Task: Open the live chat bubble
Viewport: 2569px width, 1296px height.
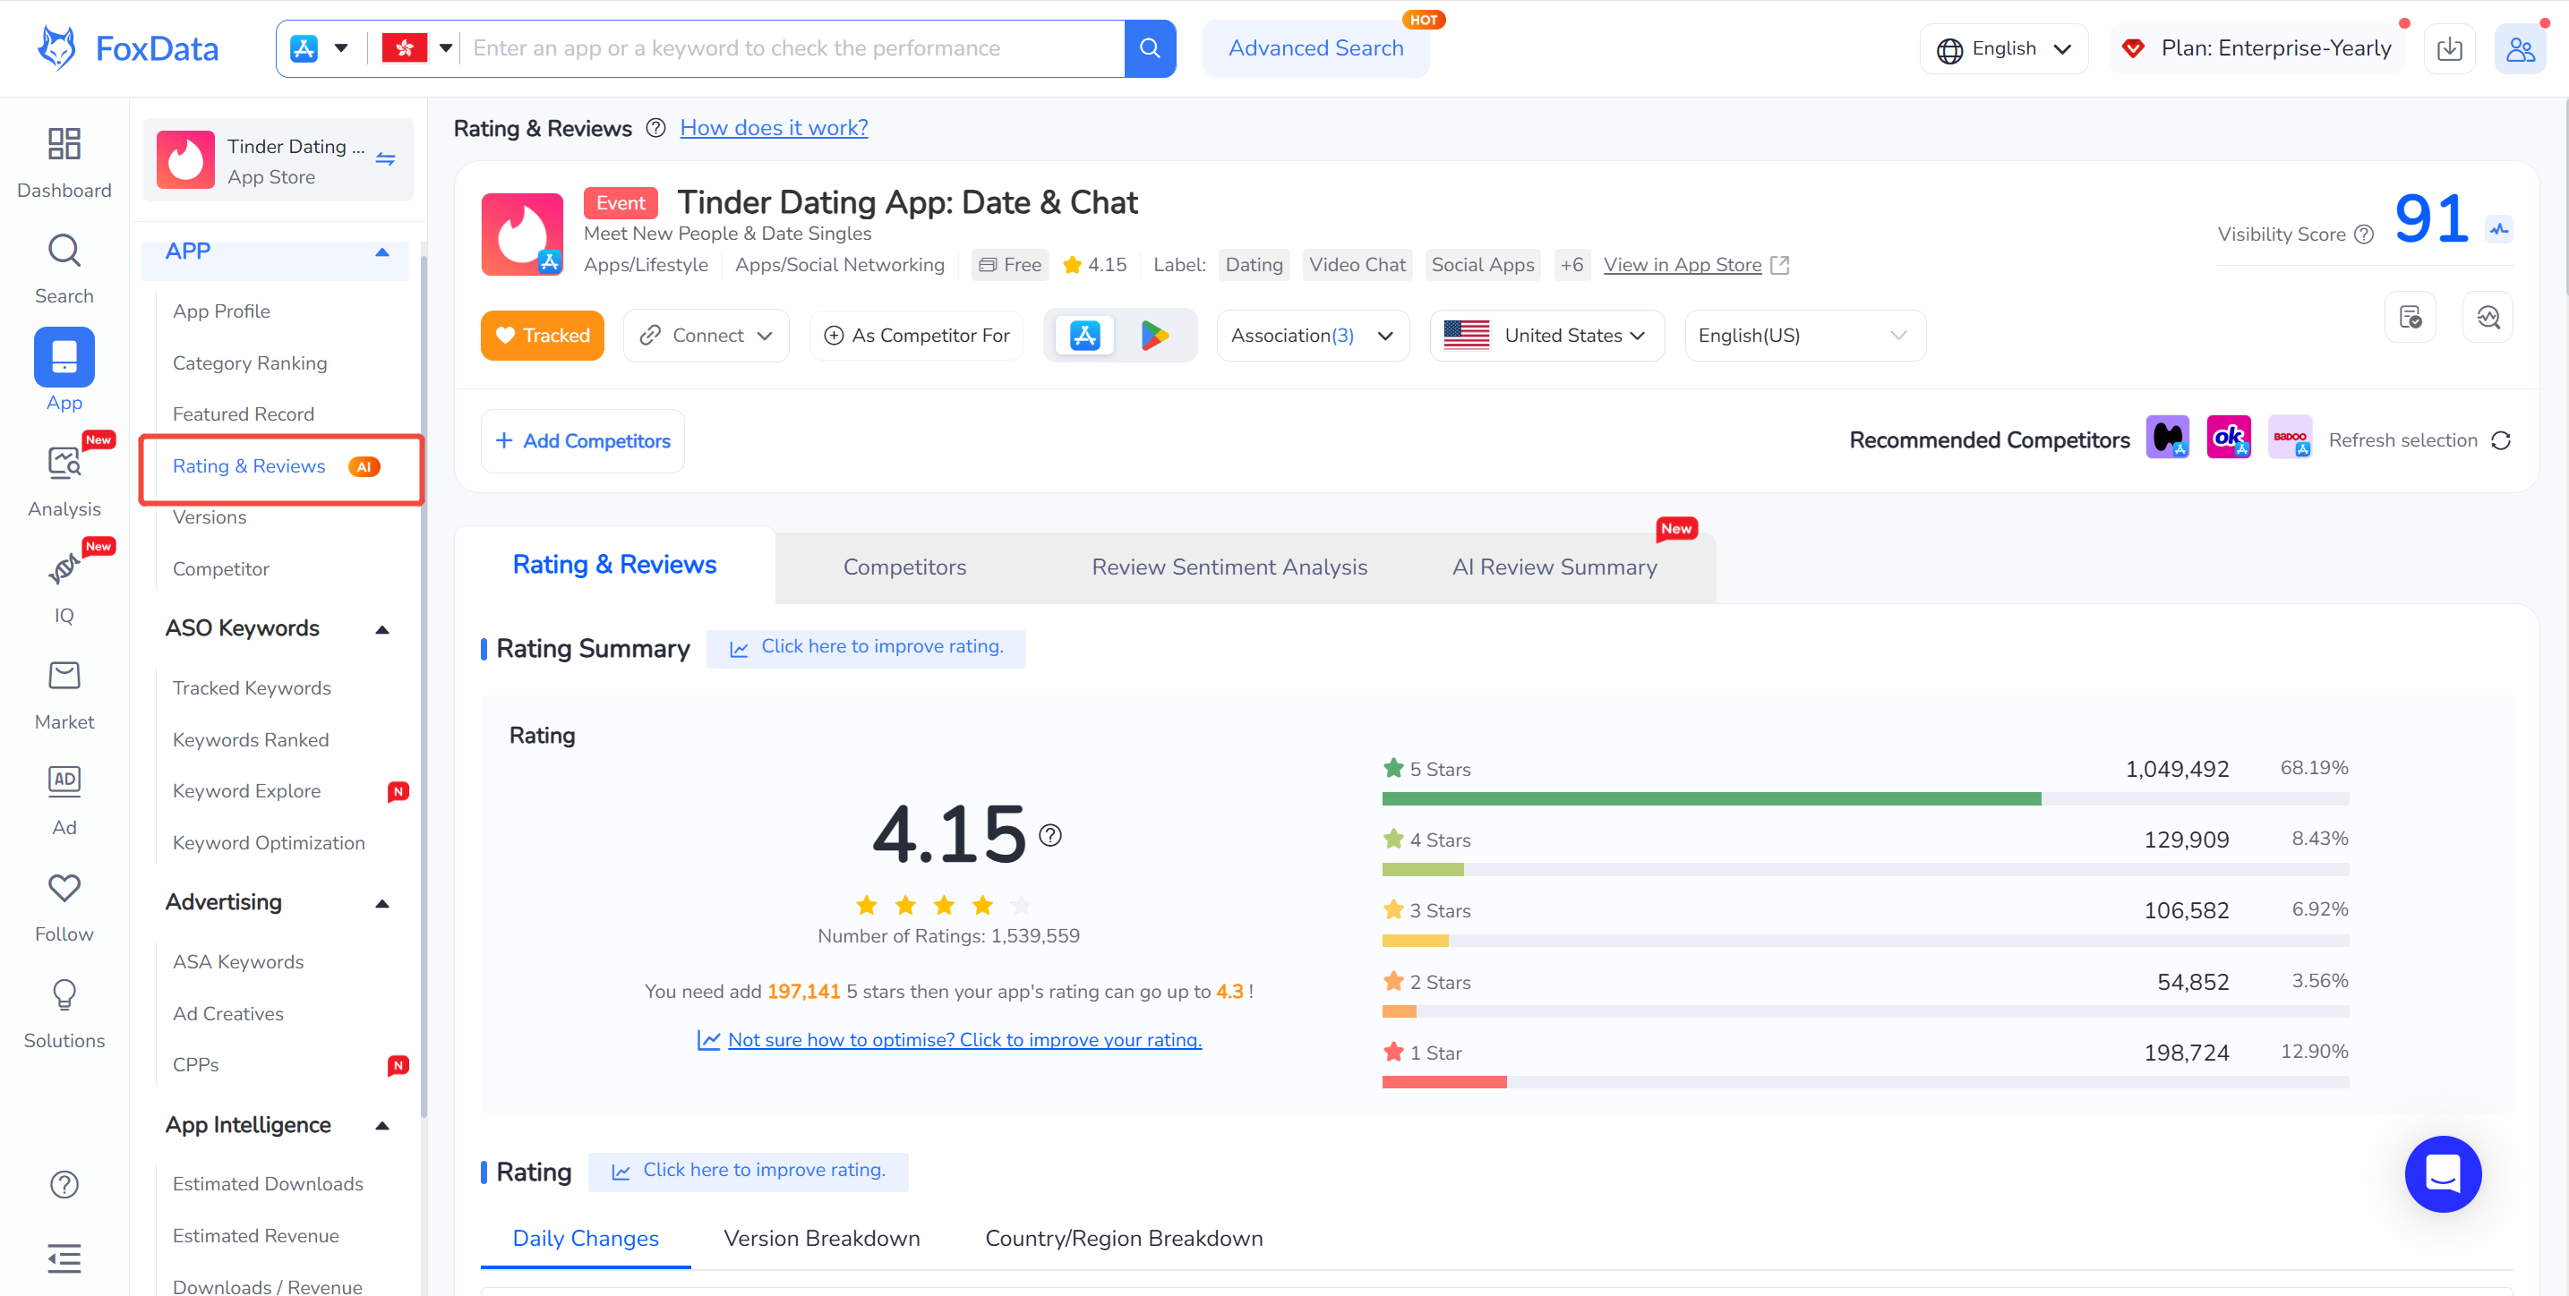Action: 2443,1173
